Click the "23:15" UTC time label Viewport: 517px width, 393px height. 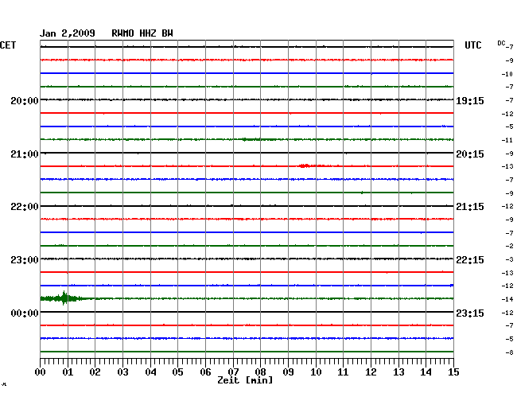tap(470, 313)
